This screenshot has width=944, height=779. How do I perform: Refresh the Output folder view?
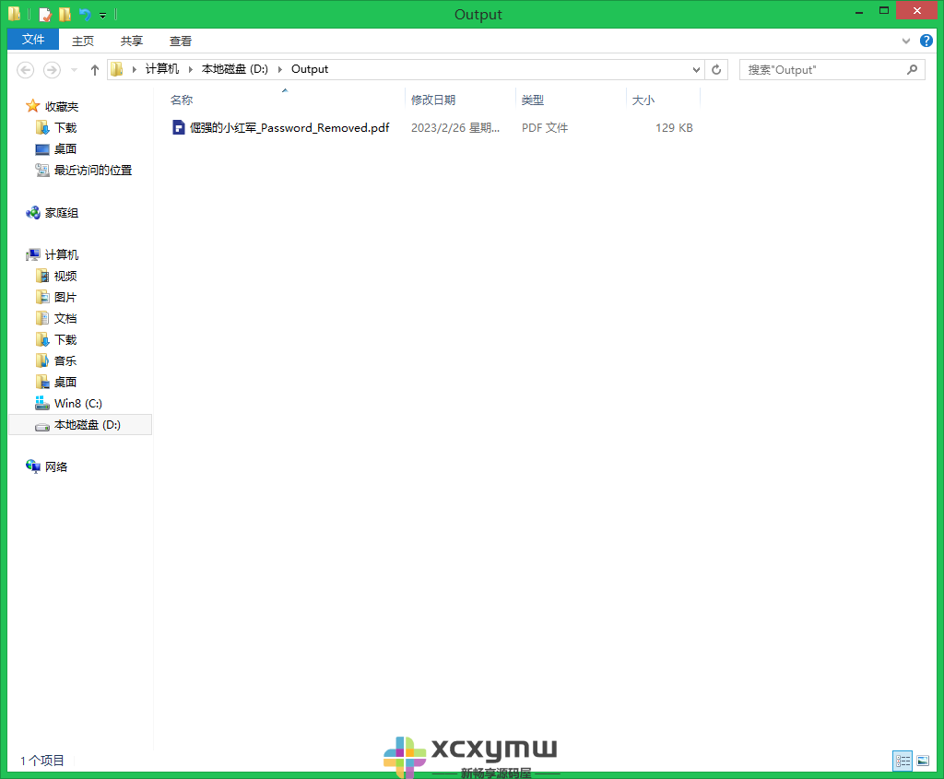[x=716, y=69]
